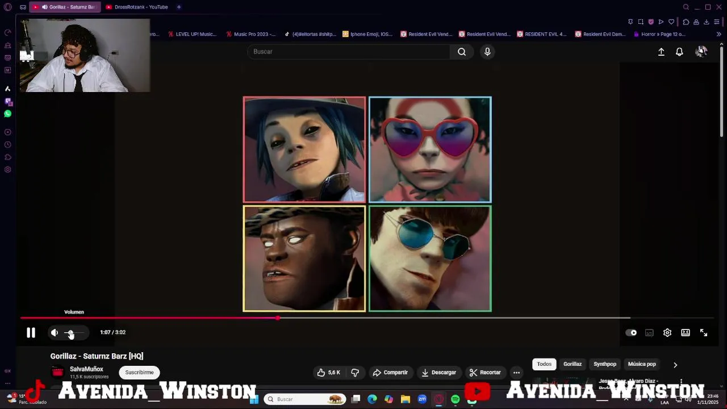The height and width of the screenshot is (409, 727).
Task: Open the browser settings sidebar gear
Action: point(7,170)
